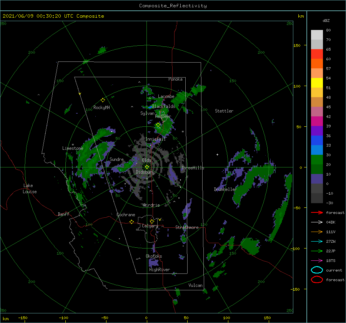Screen dimensions: 346x323
Task: Click the RedDeer city label
Action: (x=163, y=116)
